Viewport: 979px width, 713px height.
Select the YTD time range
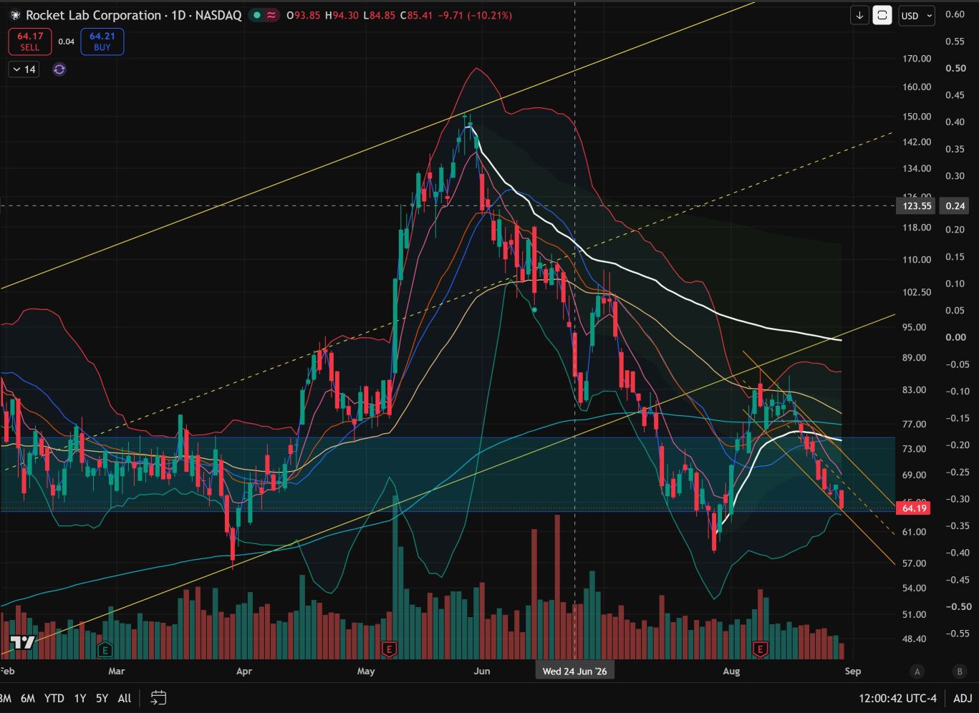coord(54,698)
